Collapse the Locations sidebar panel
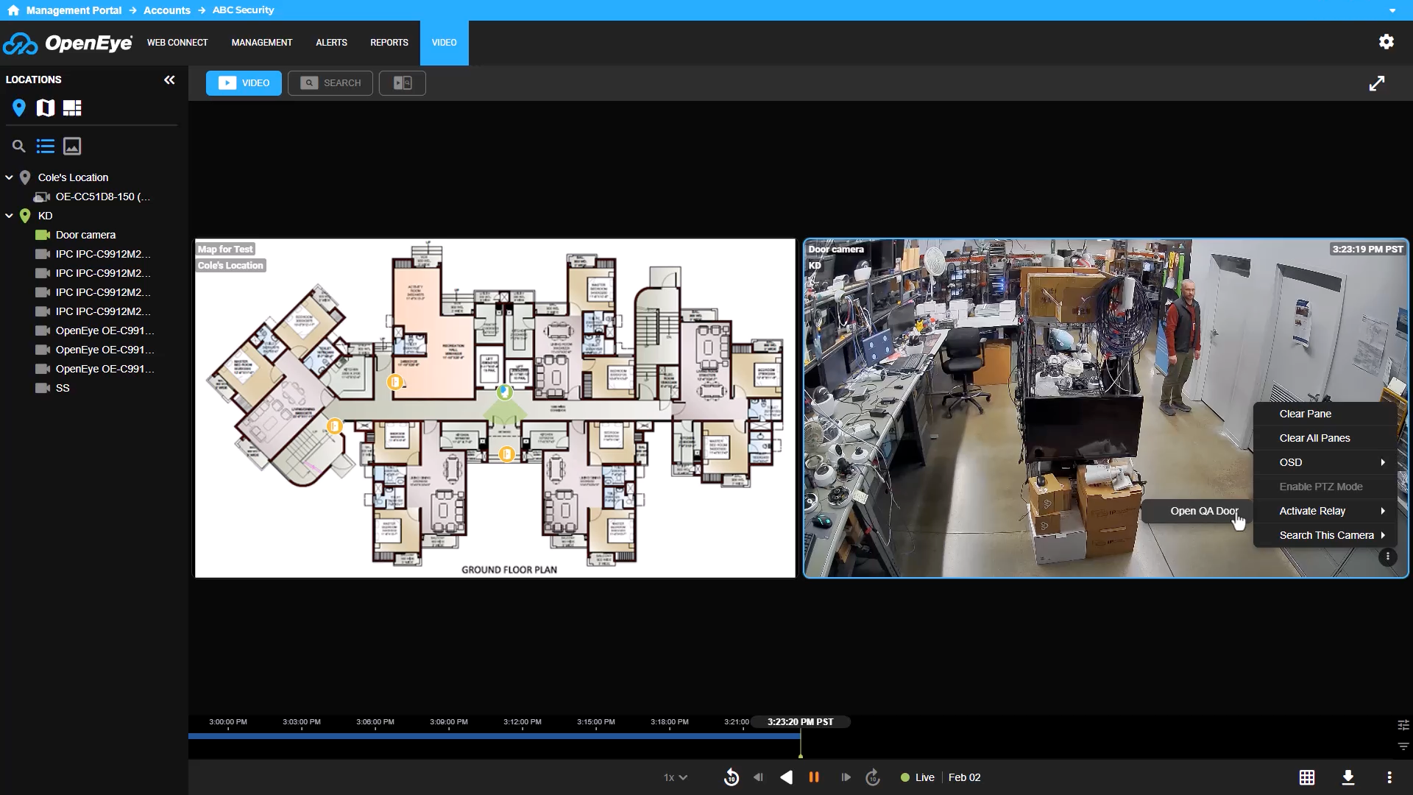Screen dimensions: 1413x795 coord(169,79)
